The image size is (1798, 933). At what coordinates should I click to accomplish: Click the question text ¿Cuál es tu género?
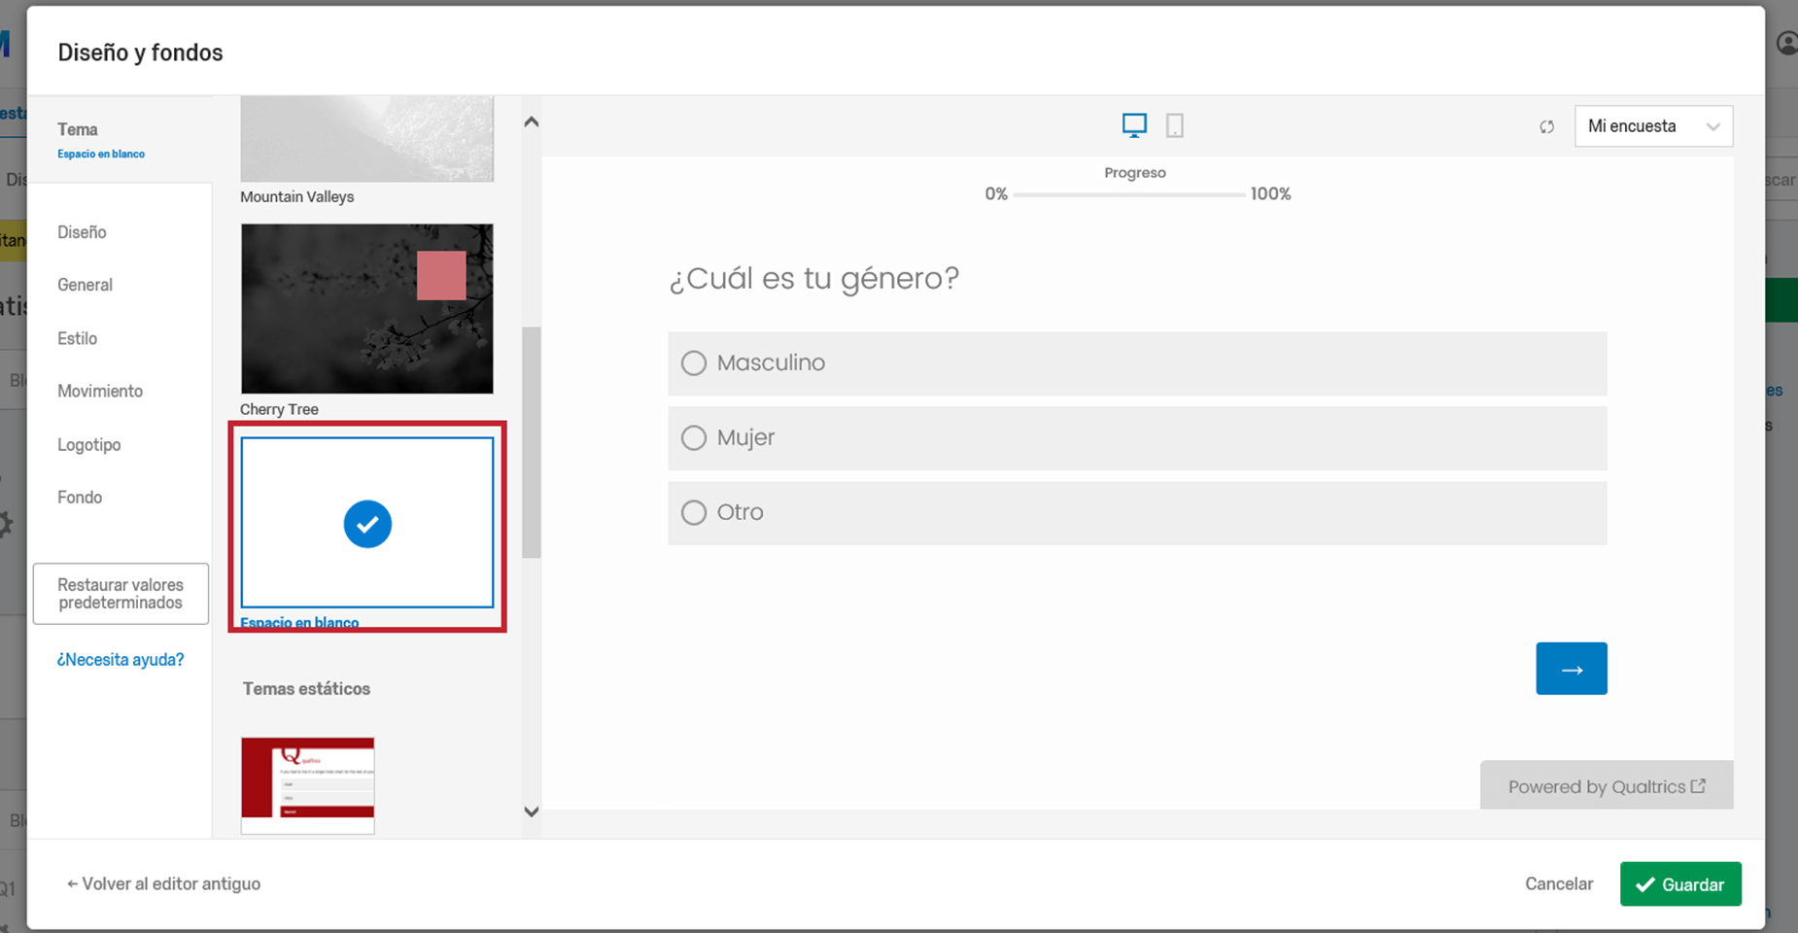(814, 279)
